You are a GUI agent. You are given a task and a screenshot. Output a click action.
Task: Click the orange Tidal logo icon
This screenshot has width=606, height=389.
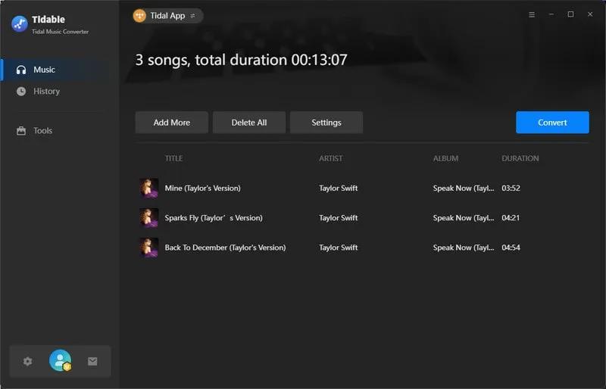139,15
